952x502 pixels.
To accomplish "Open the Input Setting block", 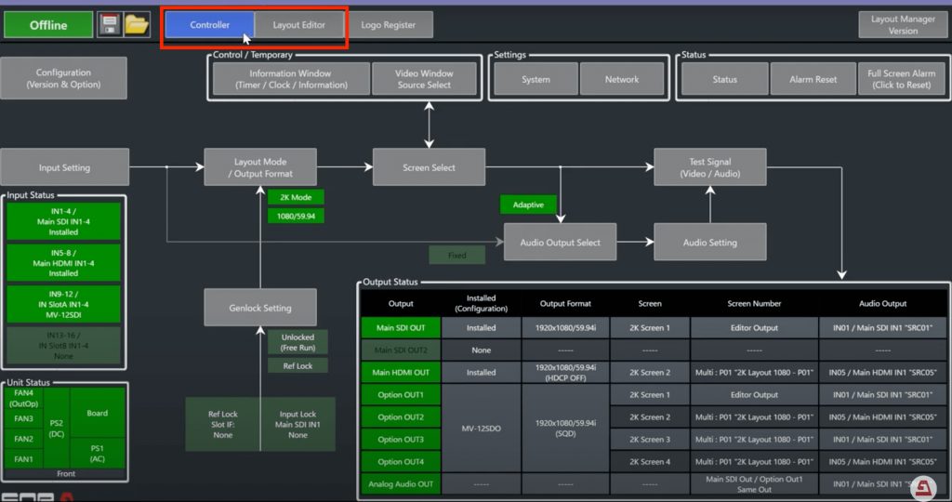I will 64,167.
